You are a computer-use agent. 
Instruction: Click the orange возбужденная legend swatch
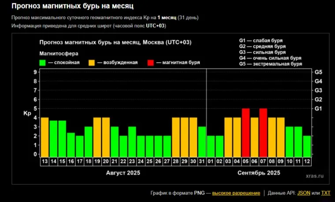point(92,63)
